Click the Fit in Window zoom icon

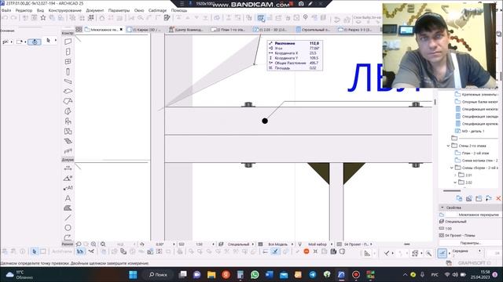[103, 244]
